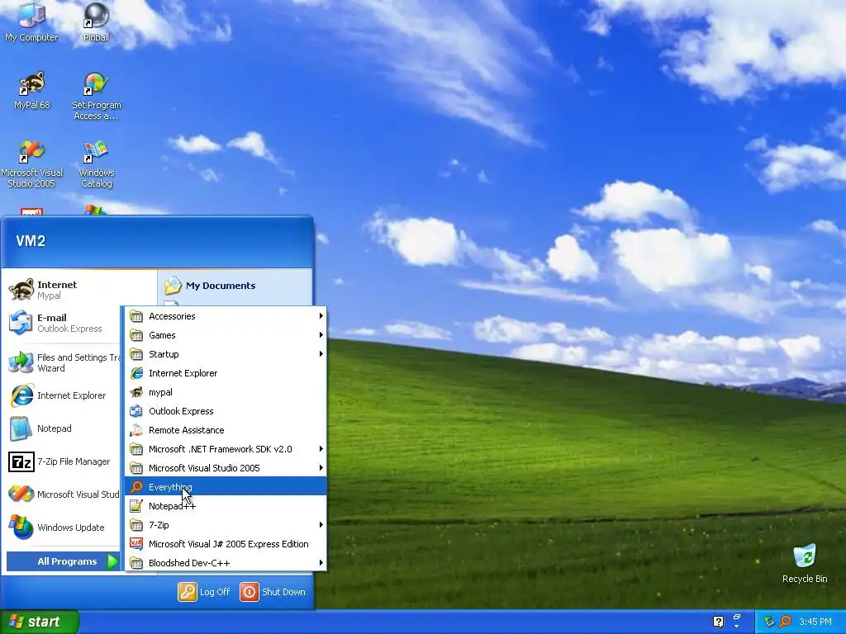The height and width of the screenshot is (634, 846).
Task: Expand the Accessories submenu arrow
Action: click(321, 316)
